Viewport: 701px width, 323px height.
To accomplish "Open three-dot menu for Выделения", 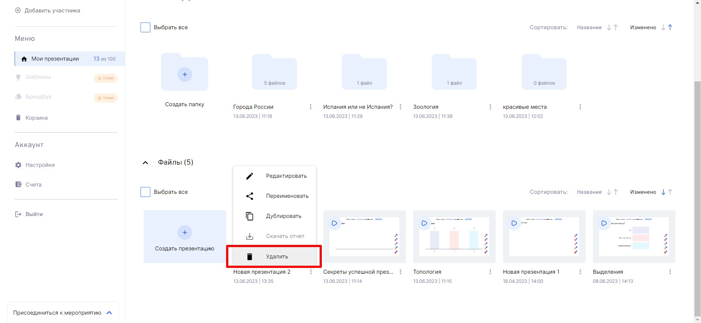I will [x=670, y=272].
